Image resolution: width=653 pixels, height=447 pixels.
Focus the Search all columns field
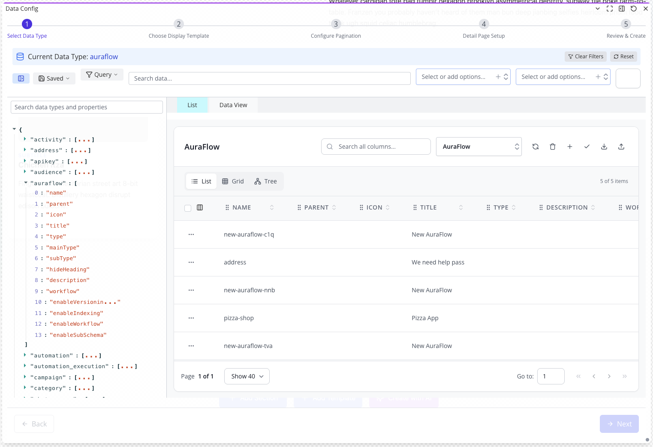pyautogui.click(x=381, y=147)
